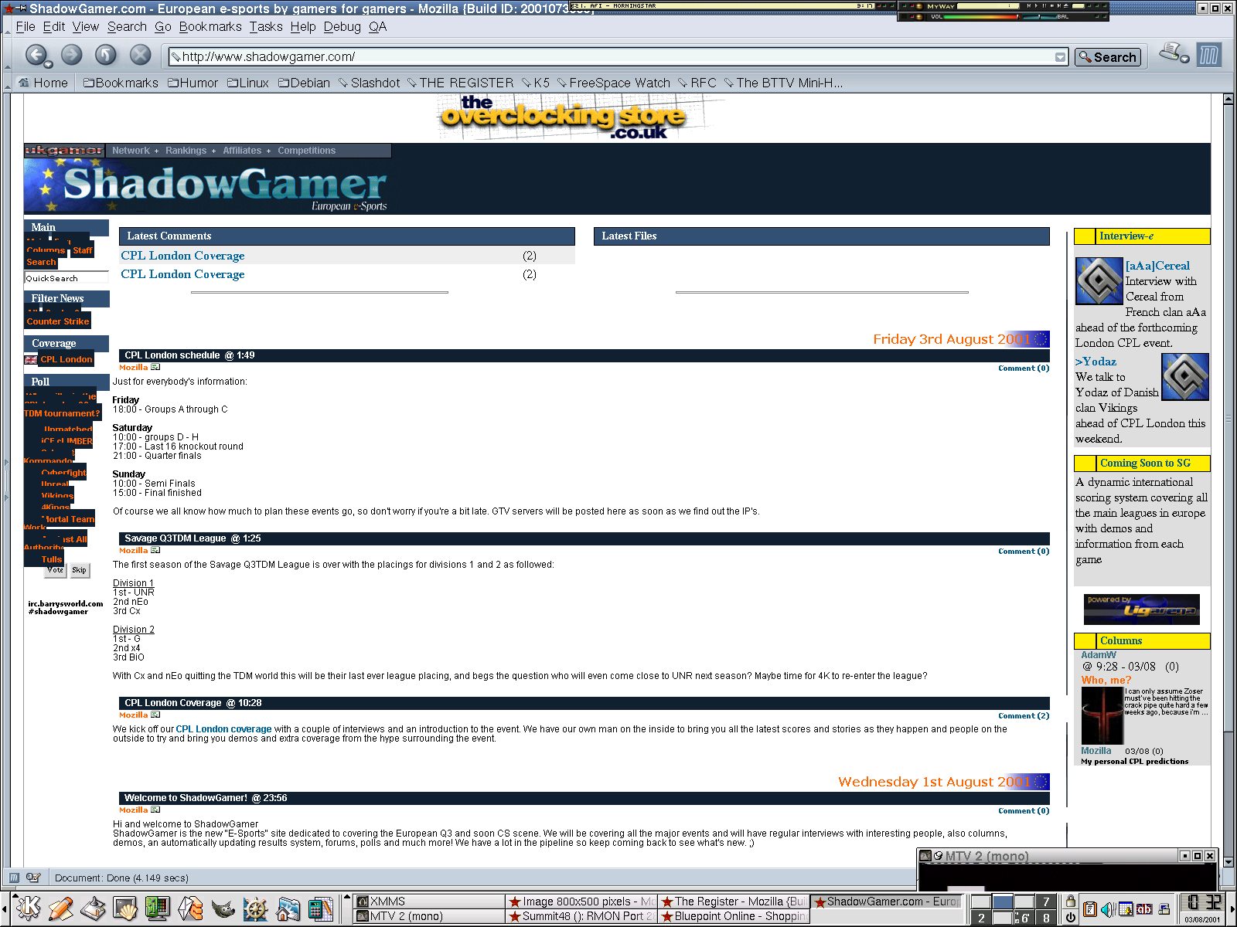The image size is (1237, 927).
Task: Click the joystick games icon in the panel
Action: tap(93, 908)
